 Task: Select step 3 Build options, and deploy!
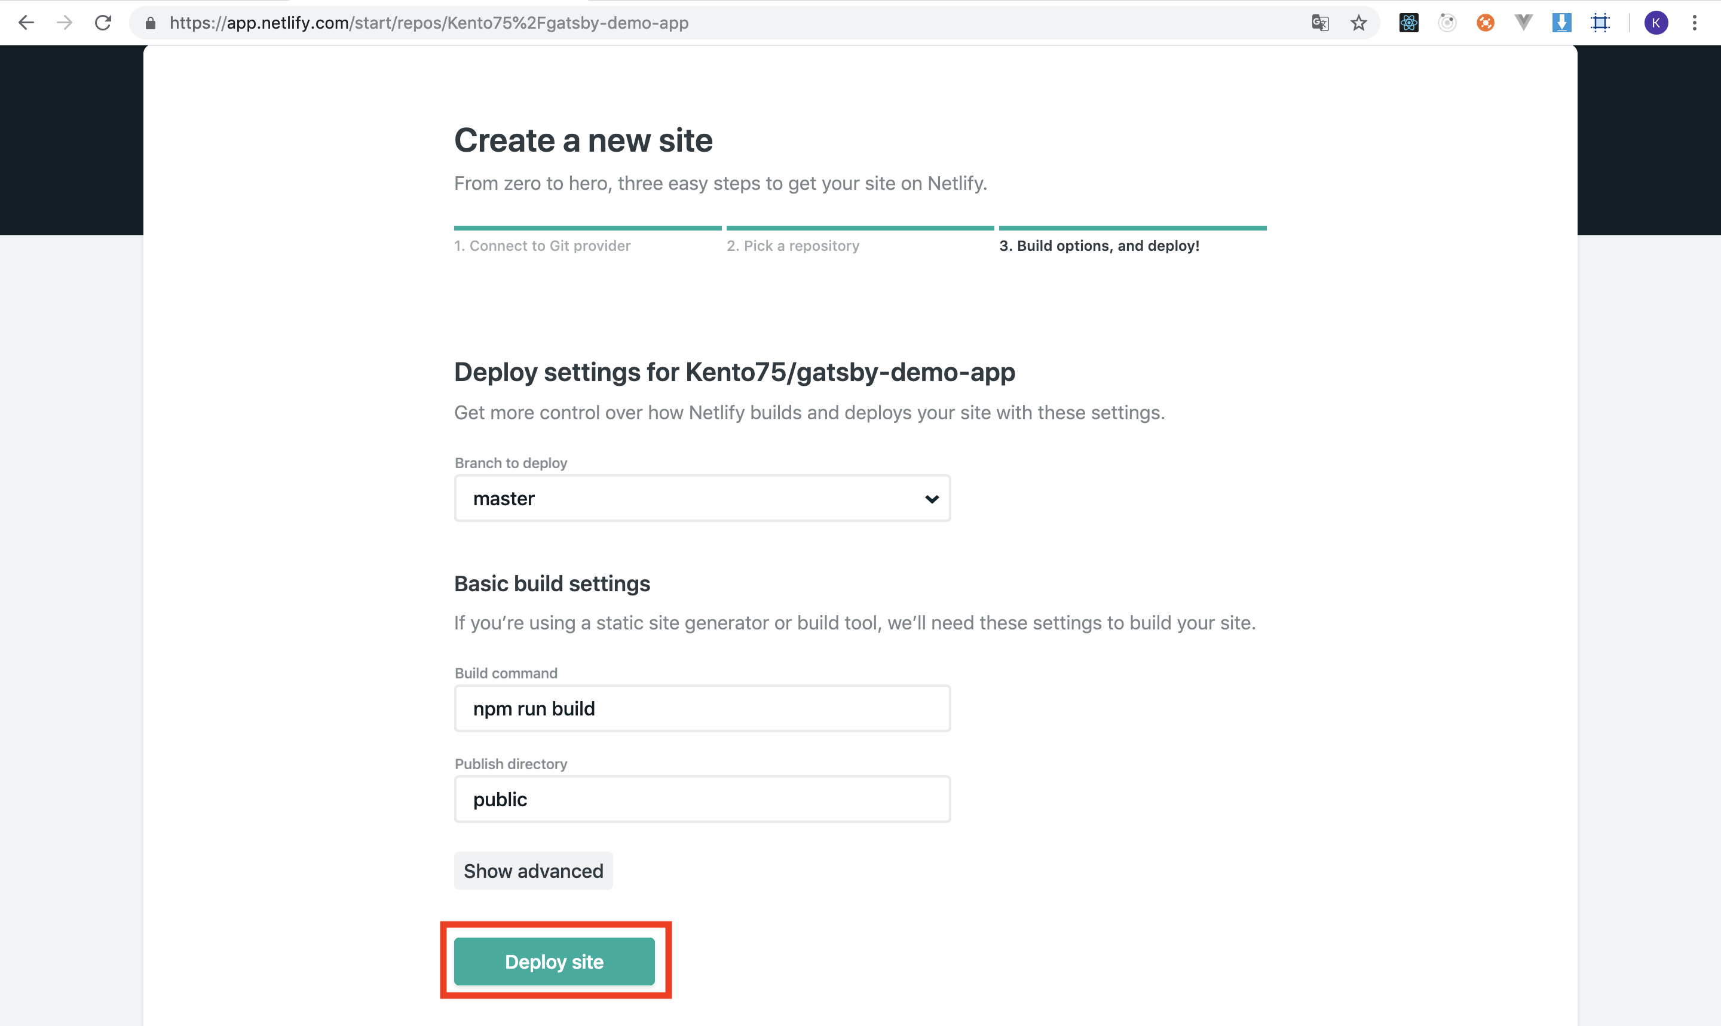[x=1099, y=246]
